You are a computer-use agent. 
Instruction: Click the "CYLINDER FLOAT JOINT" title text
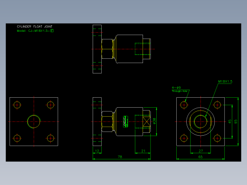(x=35, y=27)
